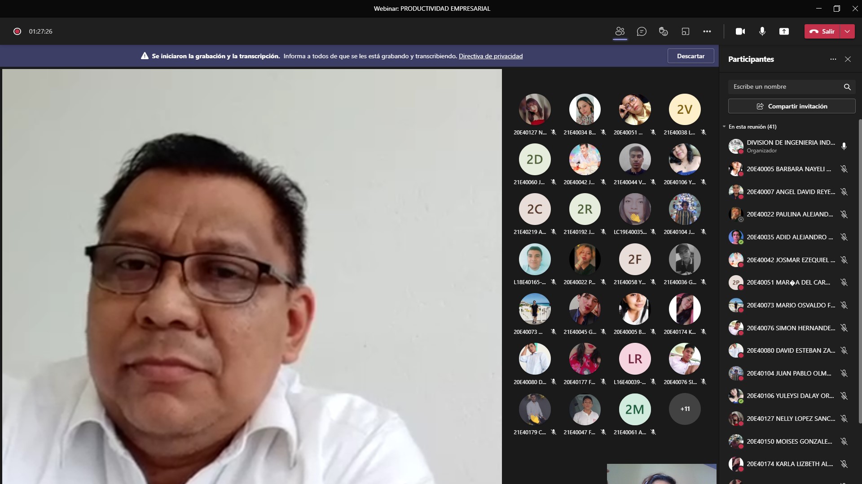Click the recording indicator icon
Viewport: 862px width, 484px height.
(x=17, y=31)
